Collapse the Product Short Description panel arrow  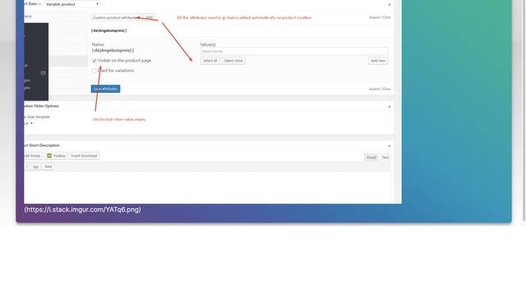coord(389,146)
